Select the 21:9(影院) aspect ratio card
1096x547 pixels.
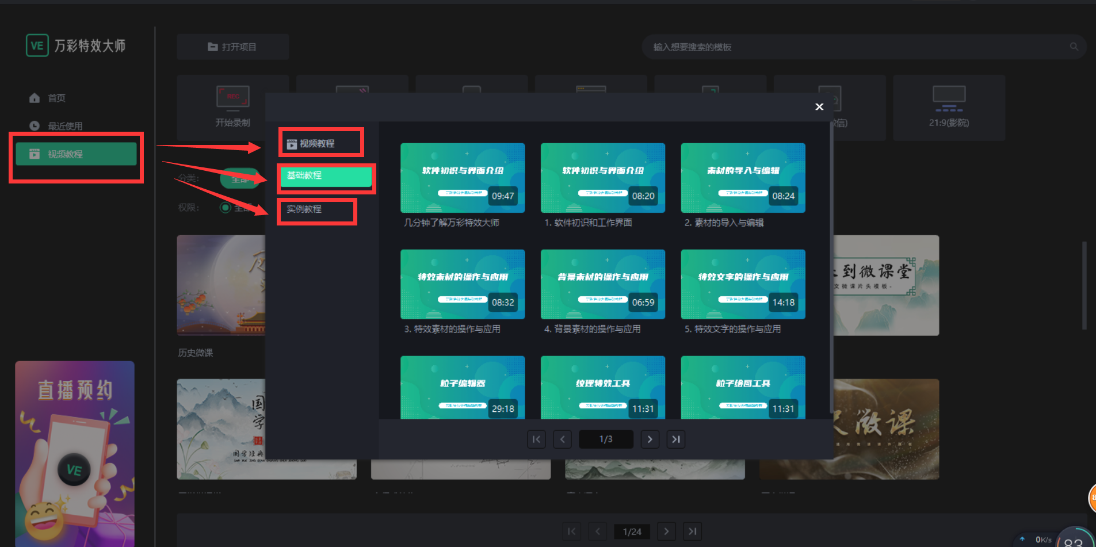(949, 108)
